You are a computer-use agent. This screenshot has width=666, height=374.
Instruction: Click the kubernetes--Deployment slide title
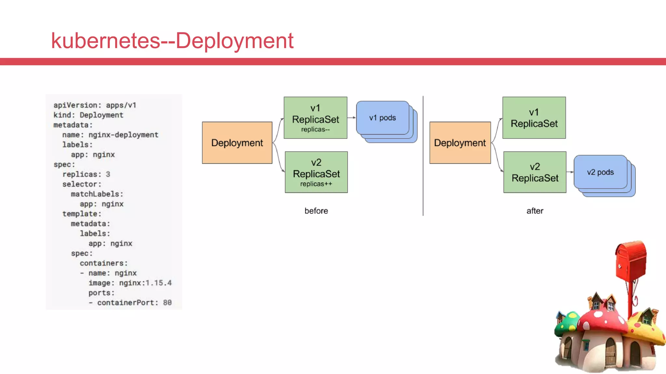[172, 41]
